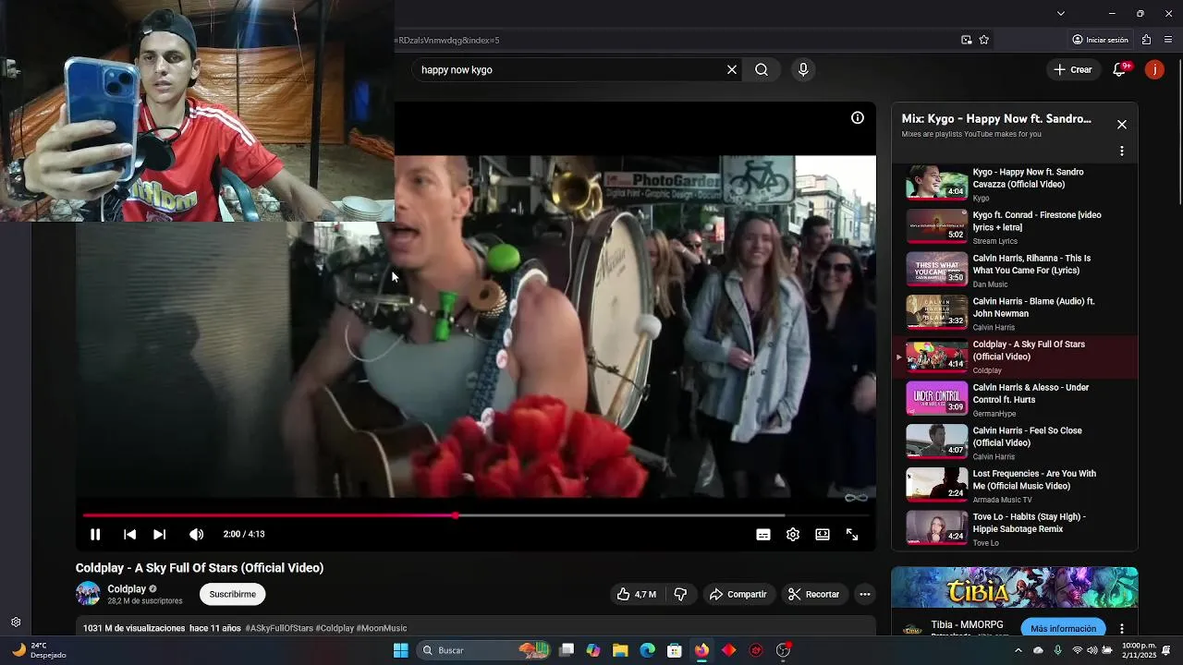Dislike the video
1183x665 pixels.
680,594
